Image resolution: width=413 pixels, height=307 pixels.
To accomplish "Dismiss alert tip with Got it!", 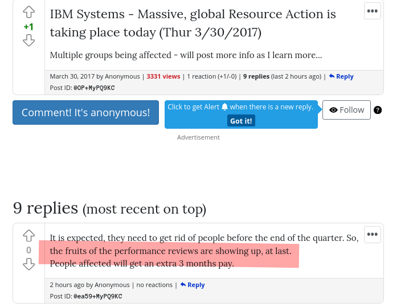I will (x=241, y=121).
